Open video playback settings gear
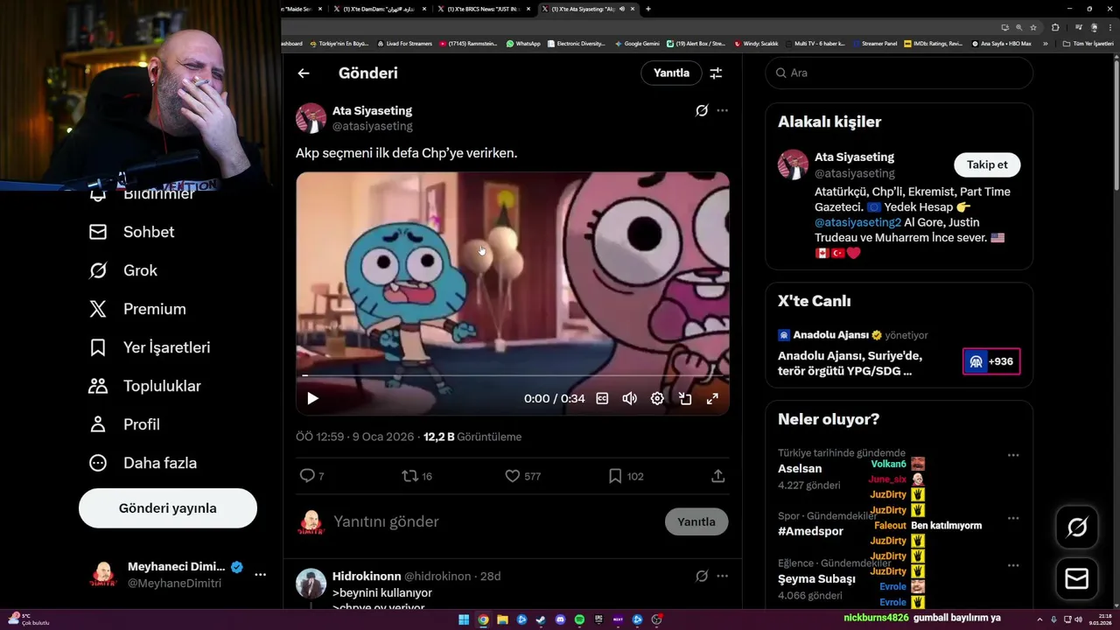Screen dimensions: 1120x630 coord(657,399)
